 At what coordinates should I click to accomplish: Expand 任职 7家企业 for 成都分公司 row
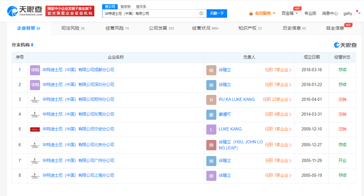point(278,70)
